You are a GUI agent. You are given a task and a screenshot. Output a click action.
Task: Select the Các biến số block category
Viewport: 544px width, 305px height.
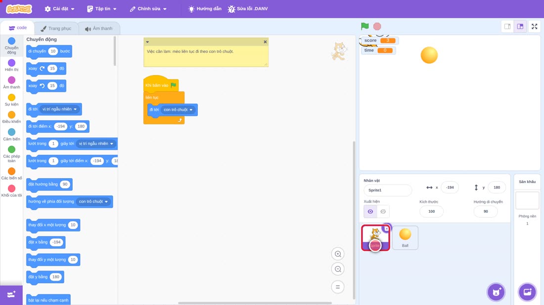point(11,174)
